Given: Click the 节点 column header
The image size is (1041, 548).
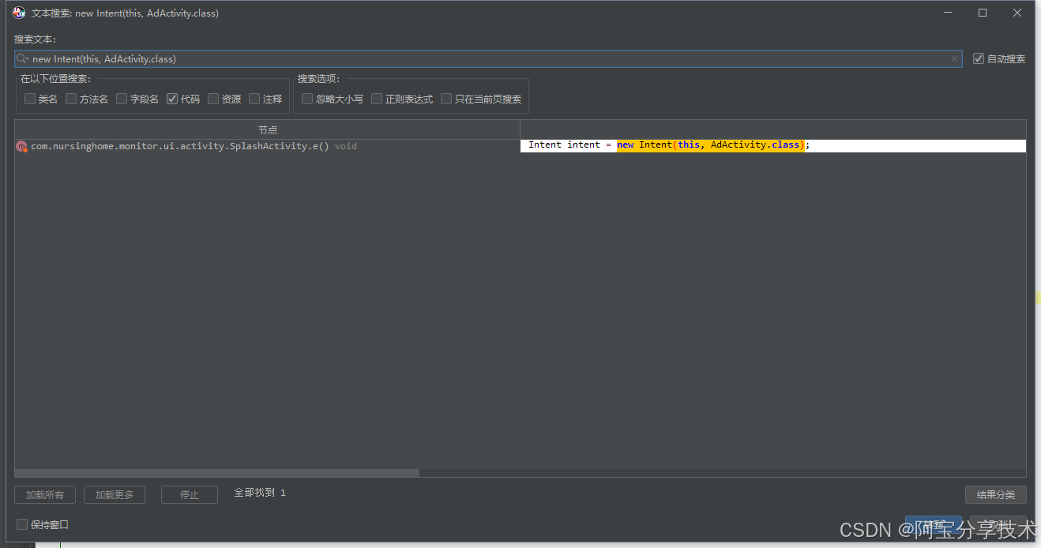Looking at the screenshot, I should coord(268,129).
